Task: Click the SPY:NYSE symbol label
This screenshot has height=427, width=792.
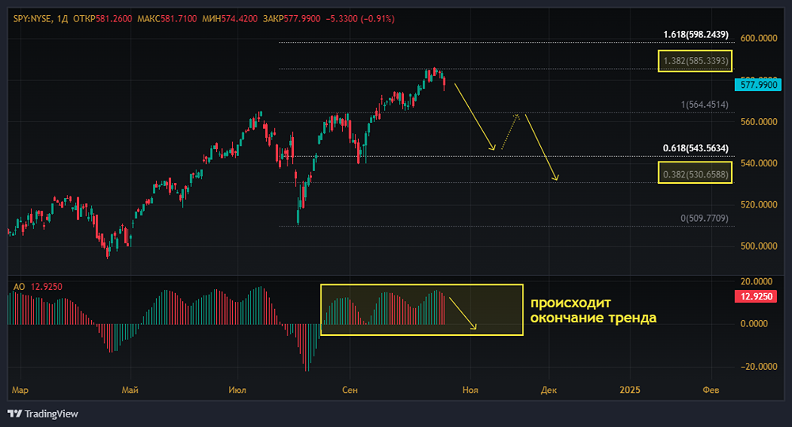Action: pyautogui.click(x=32, y=19)
